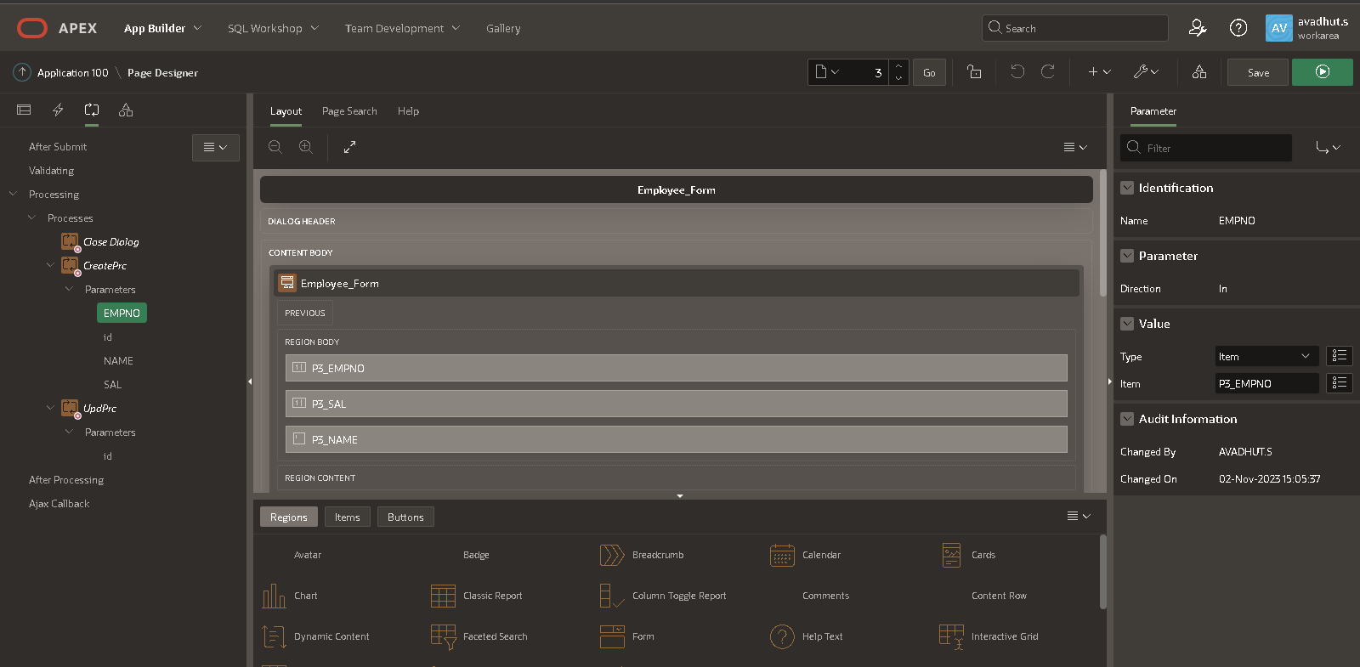Click the Undo icon in the toolbar
Image resolution: width=1360 pixels, height=667 pixels.
[x=1017, y=72]
